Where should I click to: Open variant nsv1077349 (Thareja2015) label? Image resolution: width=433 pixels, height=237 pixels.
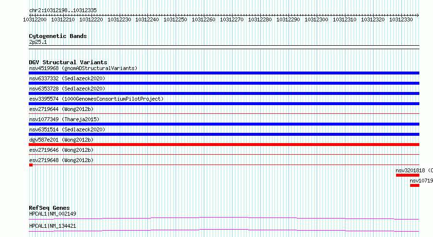[x=64, y=119]
